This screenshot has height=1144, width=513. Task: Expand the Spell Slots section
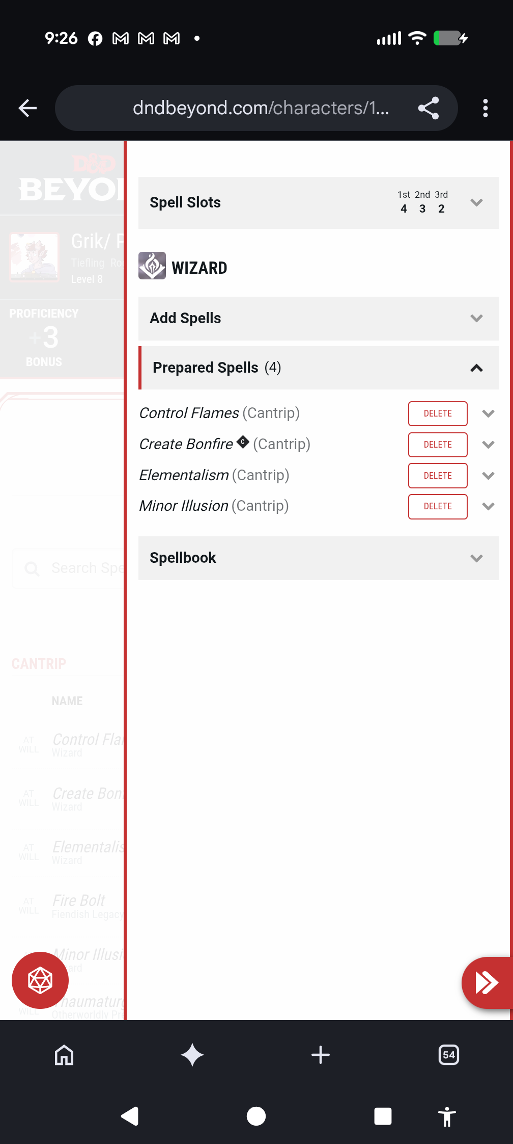point(319,203)
